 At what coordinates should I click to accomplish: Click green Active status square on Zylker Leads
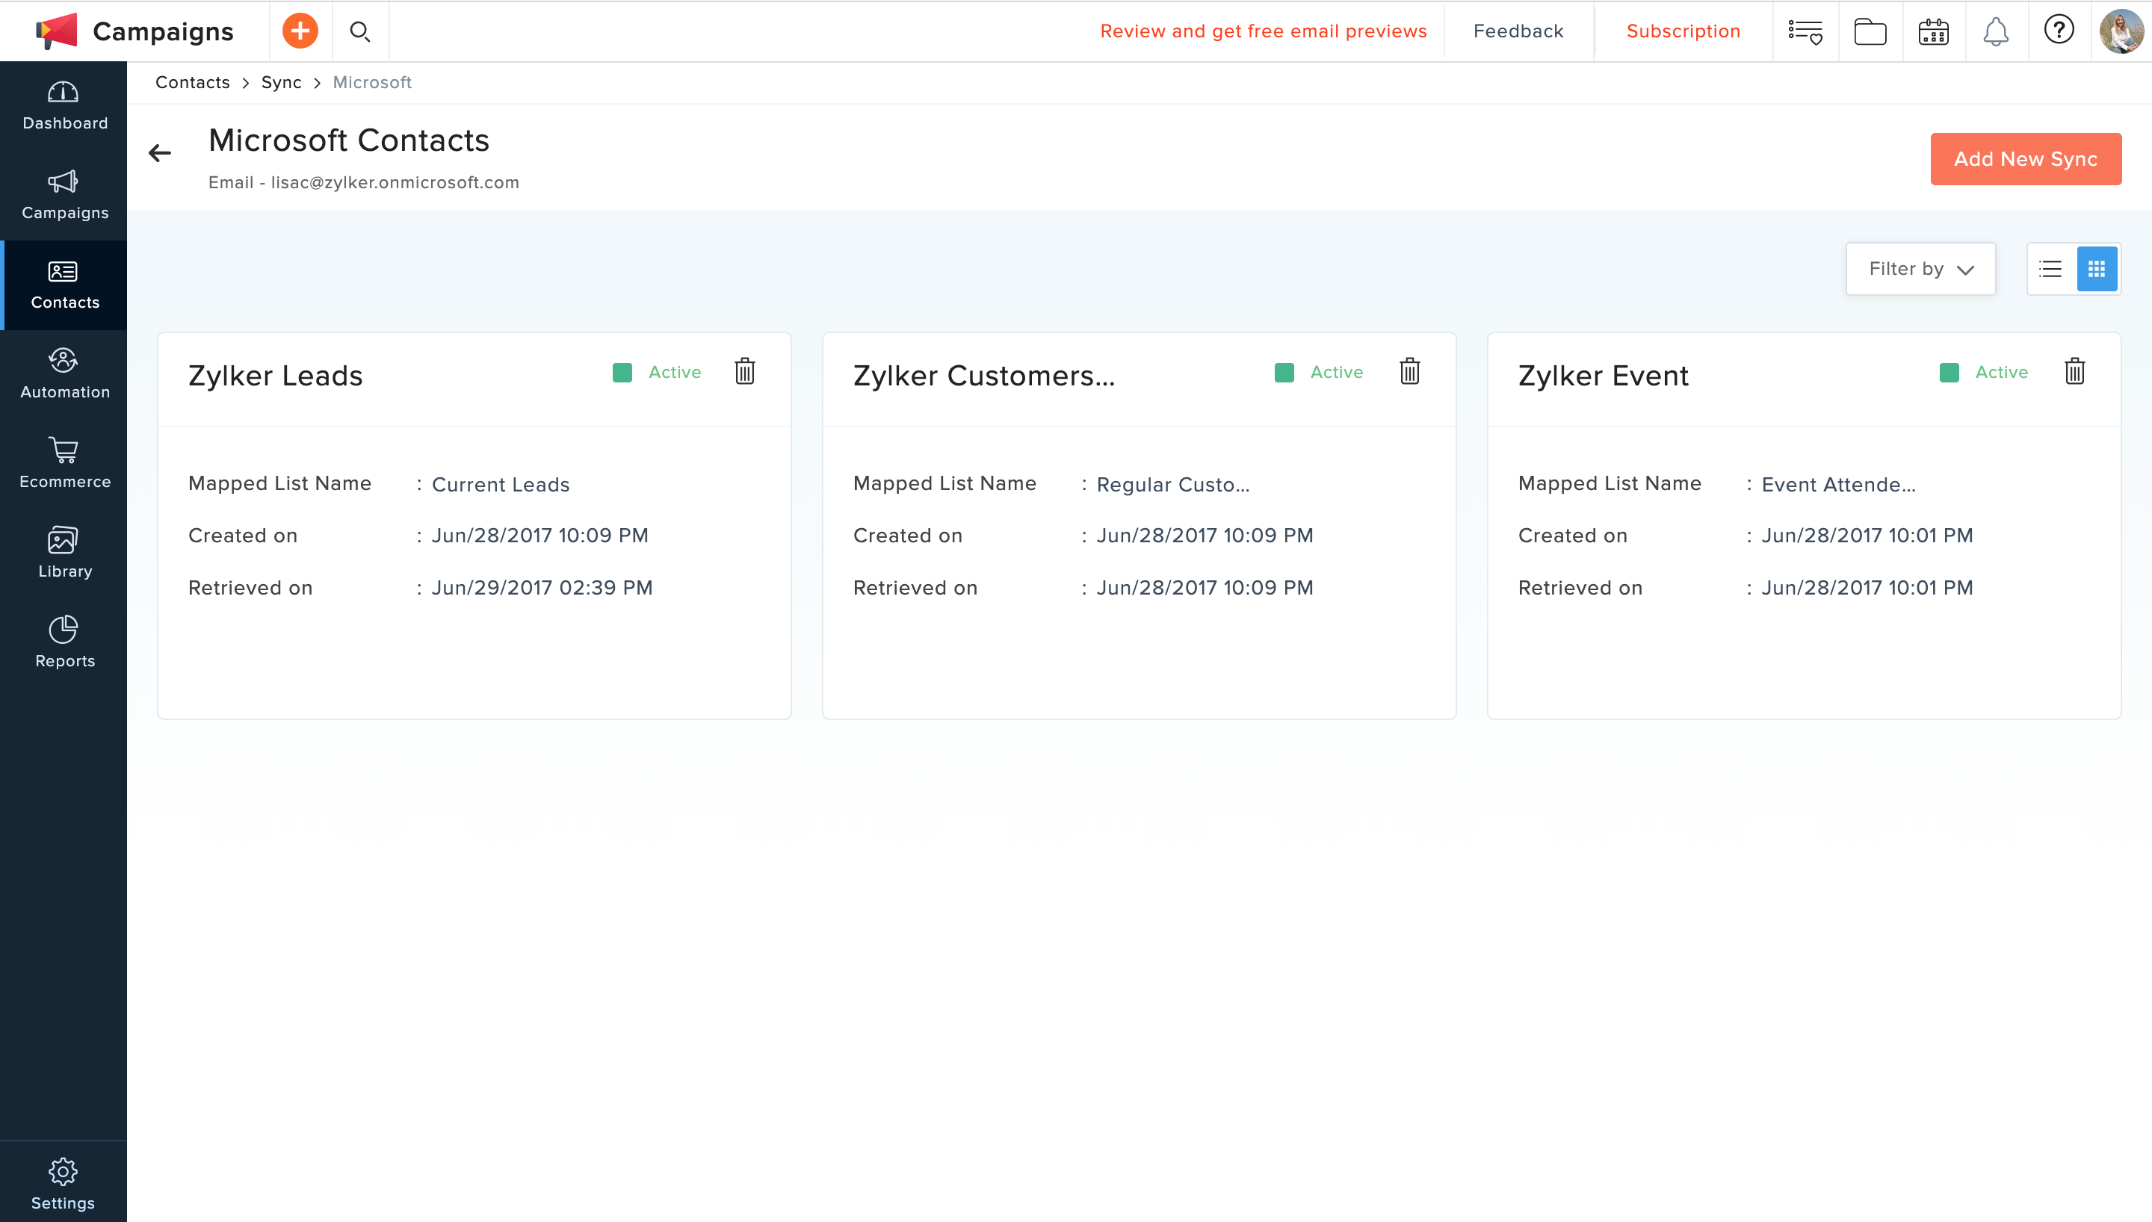click(622, 373)
